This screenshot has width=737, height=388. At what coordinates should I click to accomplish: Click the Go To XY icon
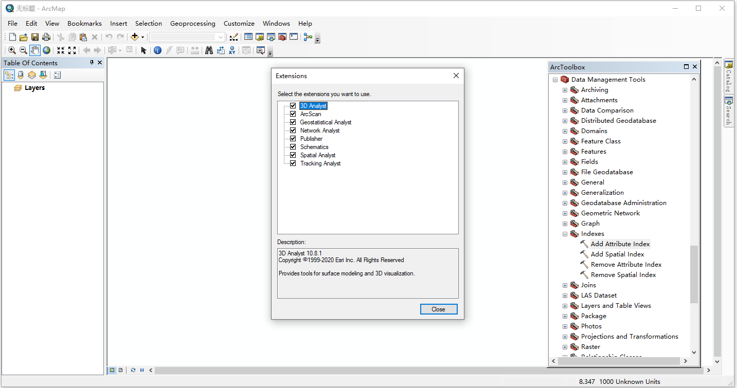[x=232, y=50]
